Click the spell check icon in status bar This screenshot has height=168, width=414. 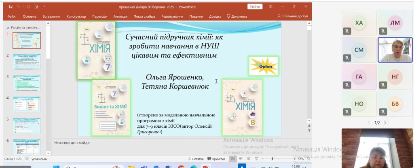click(x=27, y=159)
